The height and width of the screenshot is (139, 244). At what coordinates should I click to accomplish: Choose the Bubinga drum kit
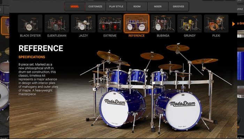(x=163, y=24)
